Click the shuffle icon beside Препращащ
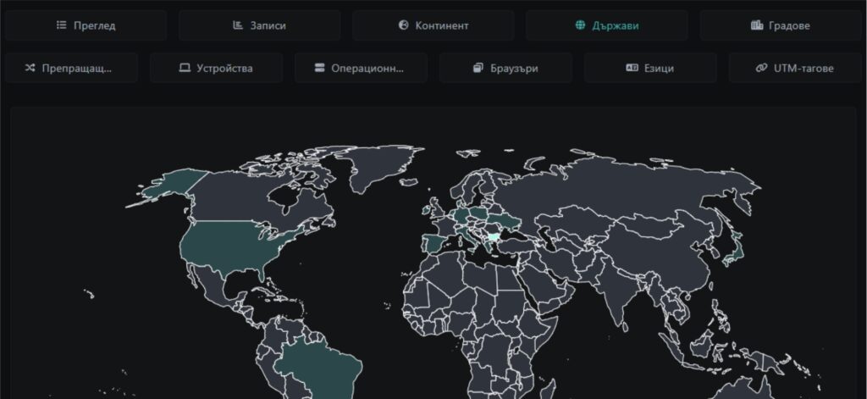867x399 pixels. 30,68
